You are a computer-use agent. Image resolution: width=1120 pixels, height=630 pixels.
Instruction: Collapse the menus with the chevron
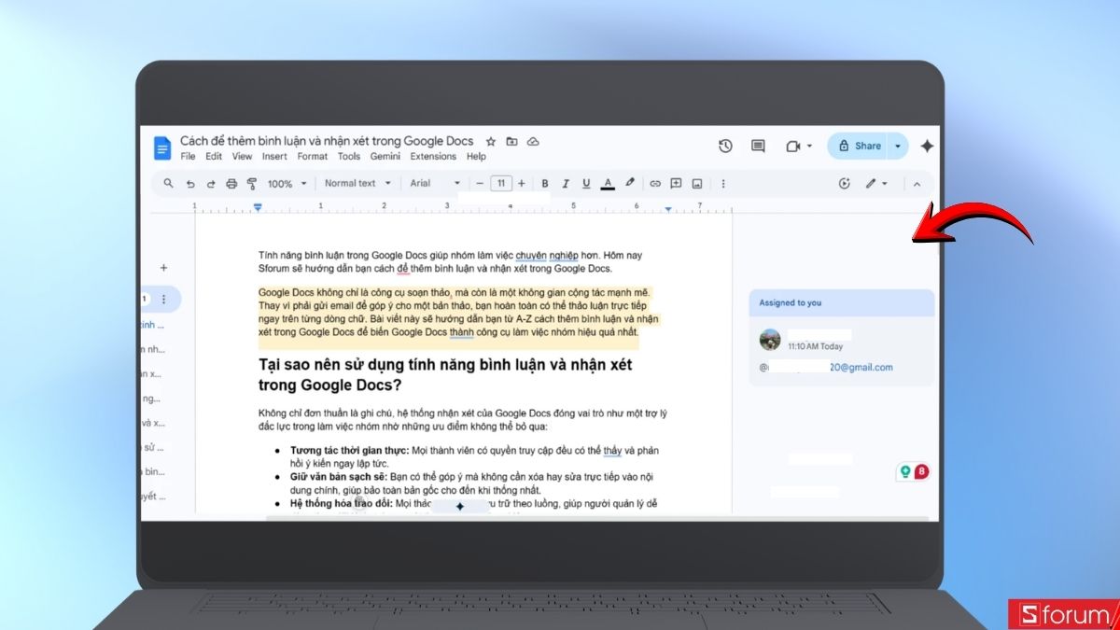[917, 184]
